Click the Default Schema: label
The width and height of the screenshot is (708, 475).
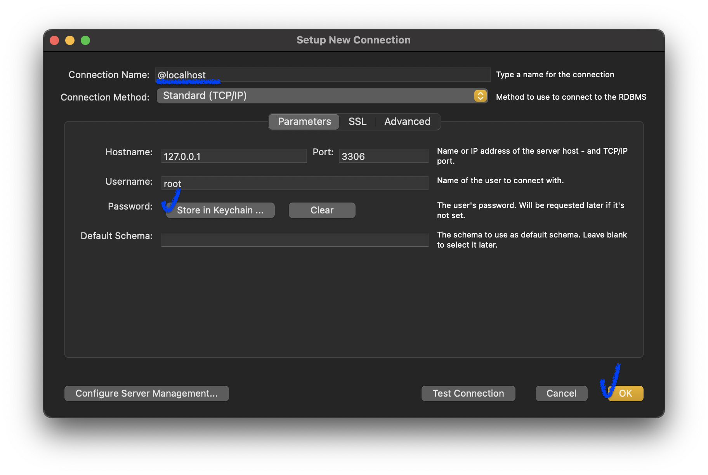pos(116,236)
